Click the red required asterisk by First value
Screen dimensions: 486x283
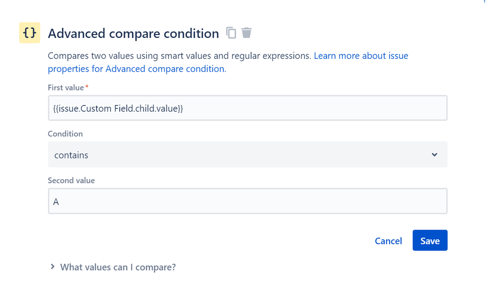[87, 88]
